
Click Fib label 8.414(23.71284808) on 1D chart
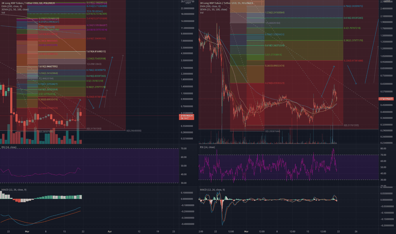97,6
